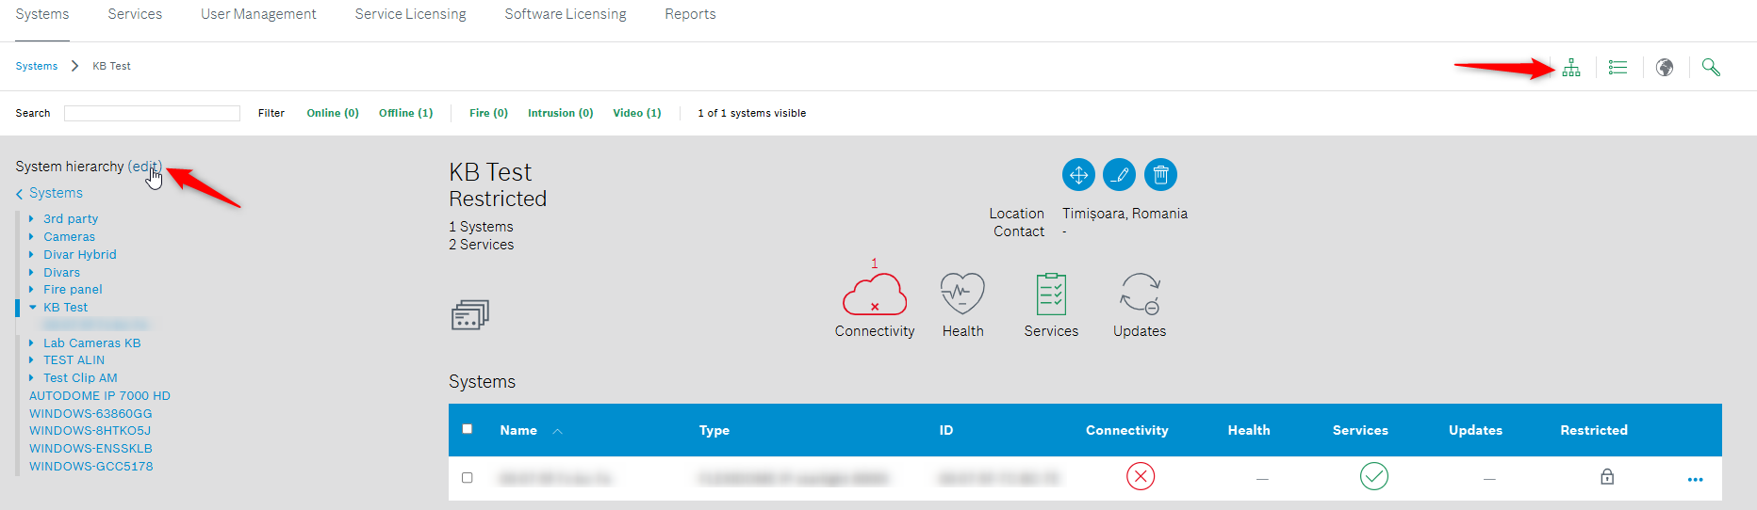Select all systems via header checkbox
The image size is (1757, 510).
tap(467, 429)
